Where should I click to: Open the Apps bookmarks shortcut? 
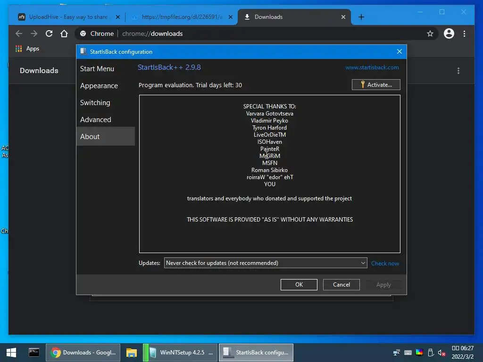click(27, 49)
